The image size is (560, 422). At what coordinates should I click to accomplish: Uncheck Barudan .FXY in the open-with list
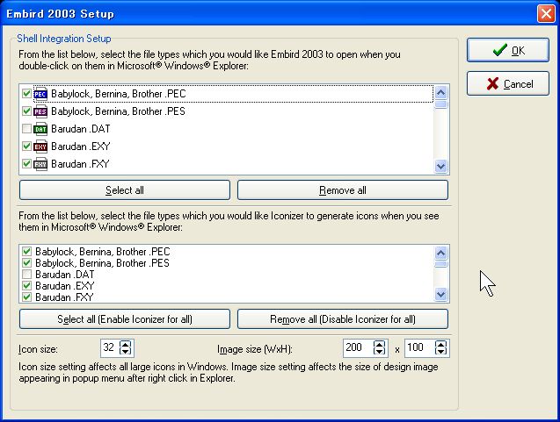(26, 163)
